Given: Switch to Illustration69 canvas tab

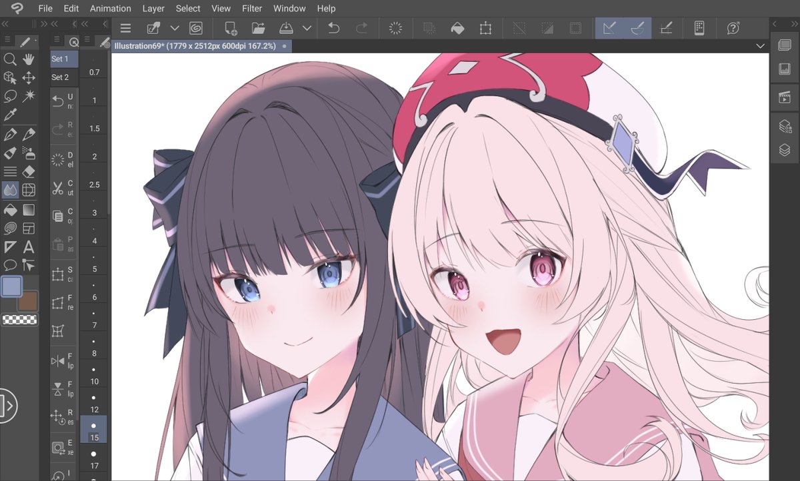Looking at the screenshot, I should tap(200, 46).
